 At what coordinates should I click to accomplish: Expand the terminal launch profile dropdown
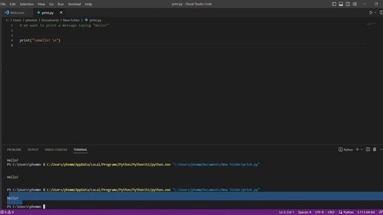coord(361,149)
